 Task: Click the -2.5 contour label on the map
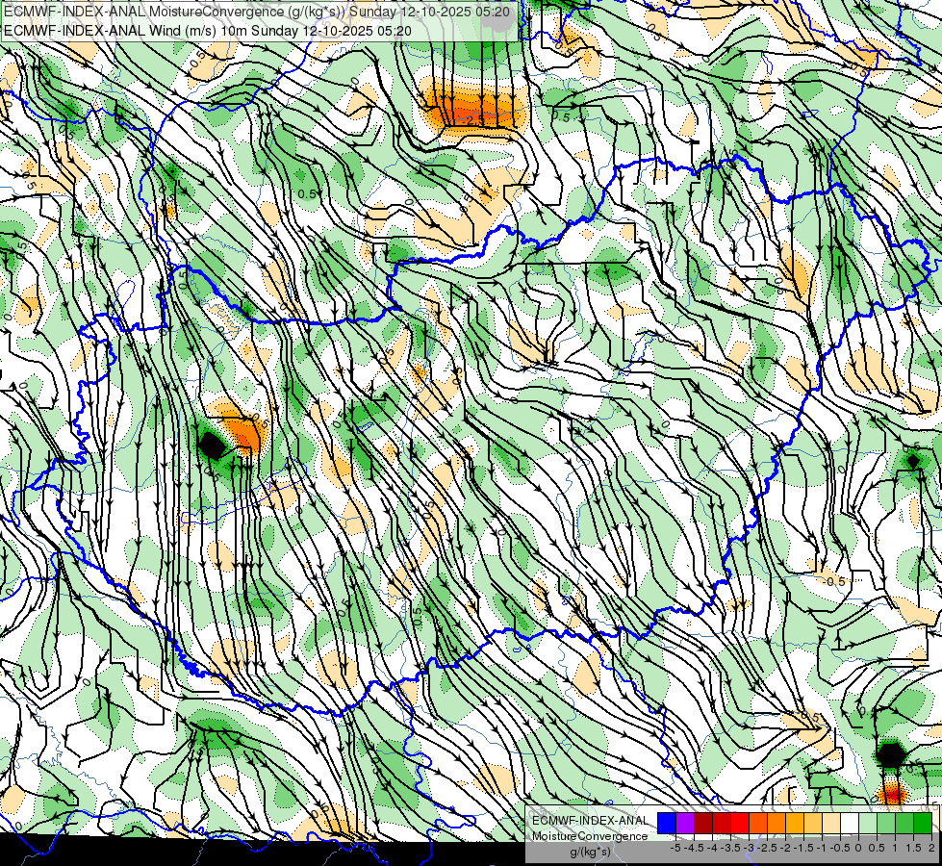473,120
